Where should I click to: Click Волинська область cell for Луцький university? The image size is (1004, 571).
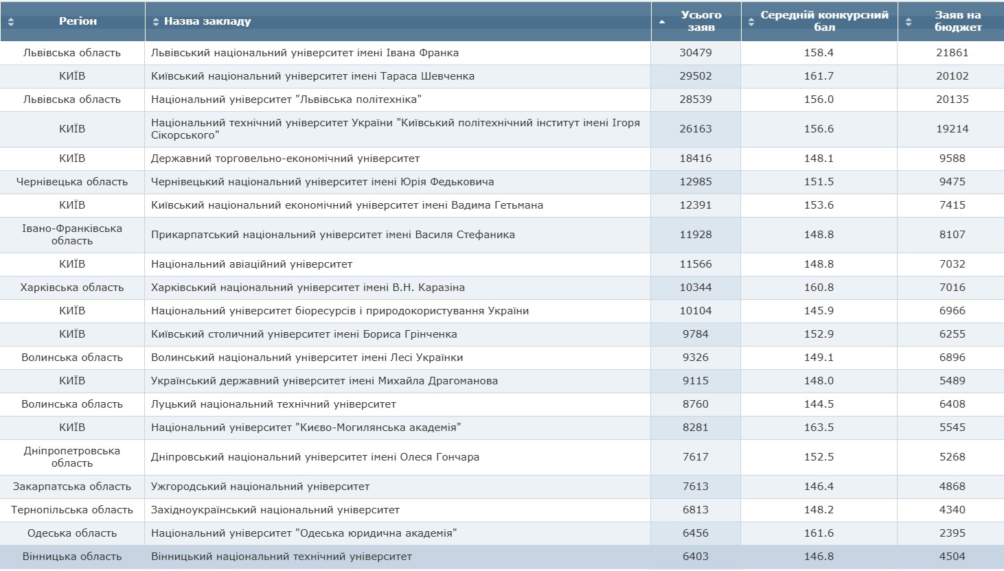tap(72, 404)
